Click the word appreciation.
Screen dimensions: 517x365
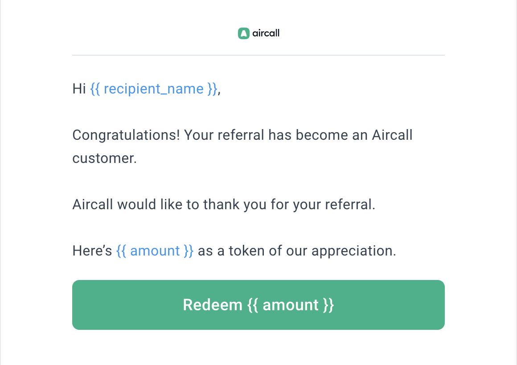click(x=354, y=251)
